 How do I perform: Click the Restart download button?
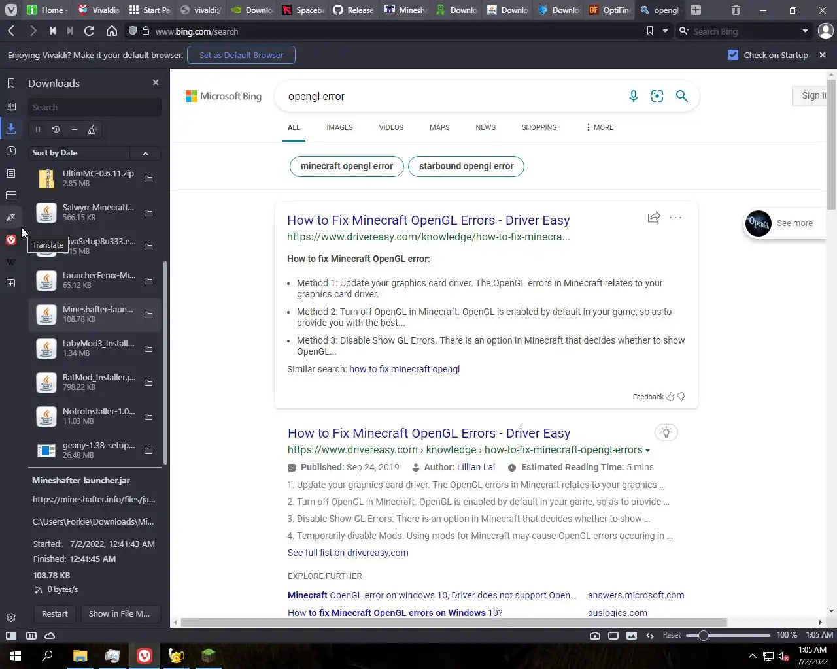54,613
